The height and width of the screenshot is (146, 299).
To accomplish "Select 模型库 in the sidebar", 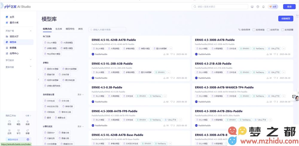I will coord(19,42).
